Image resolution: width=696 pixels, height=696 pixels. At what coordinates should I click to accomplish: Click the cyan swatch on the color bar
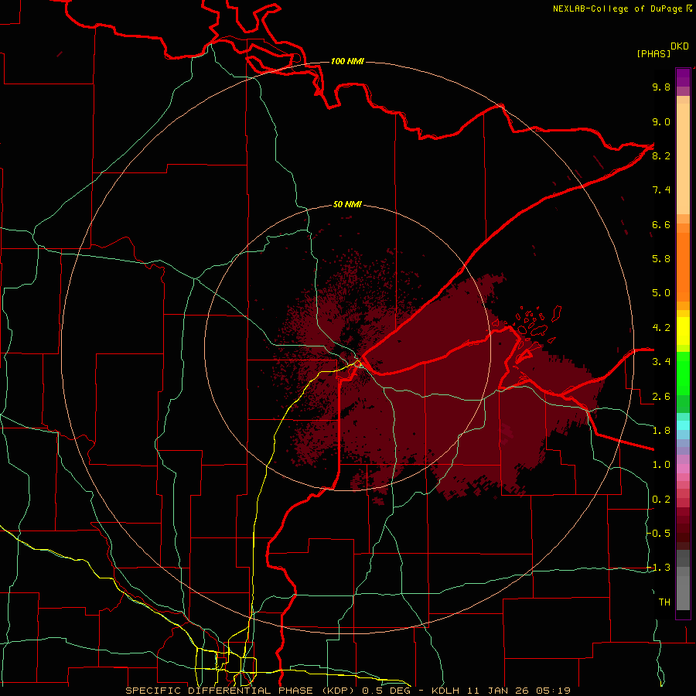[x=683, y=425]
